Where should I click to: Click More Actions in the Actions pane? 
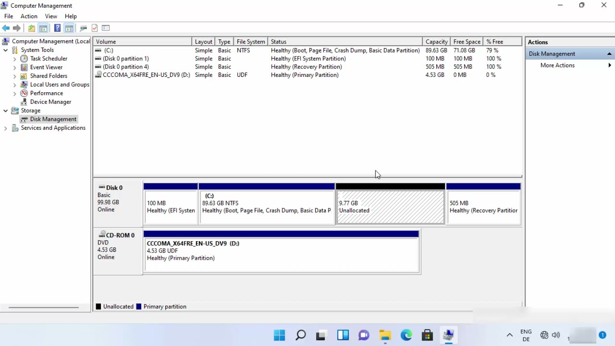tap(557, 65)
